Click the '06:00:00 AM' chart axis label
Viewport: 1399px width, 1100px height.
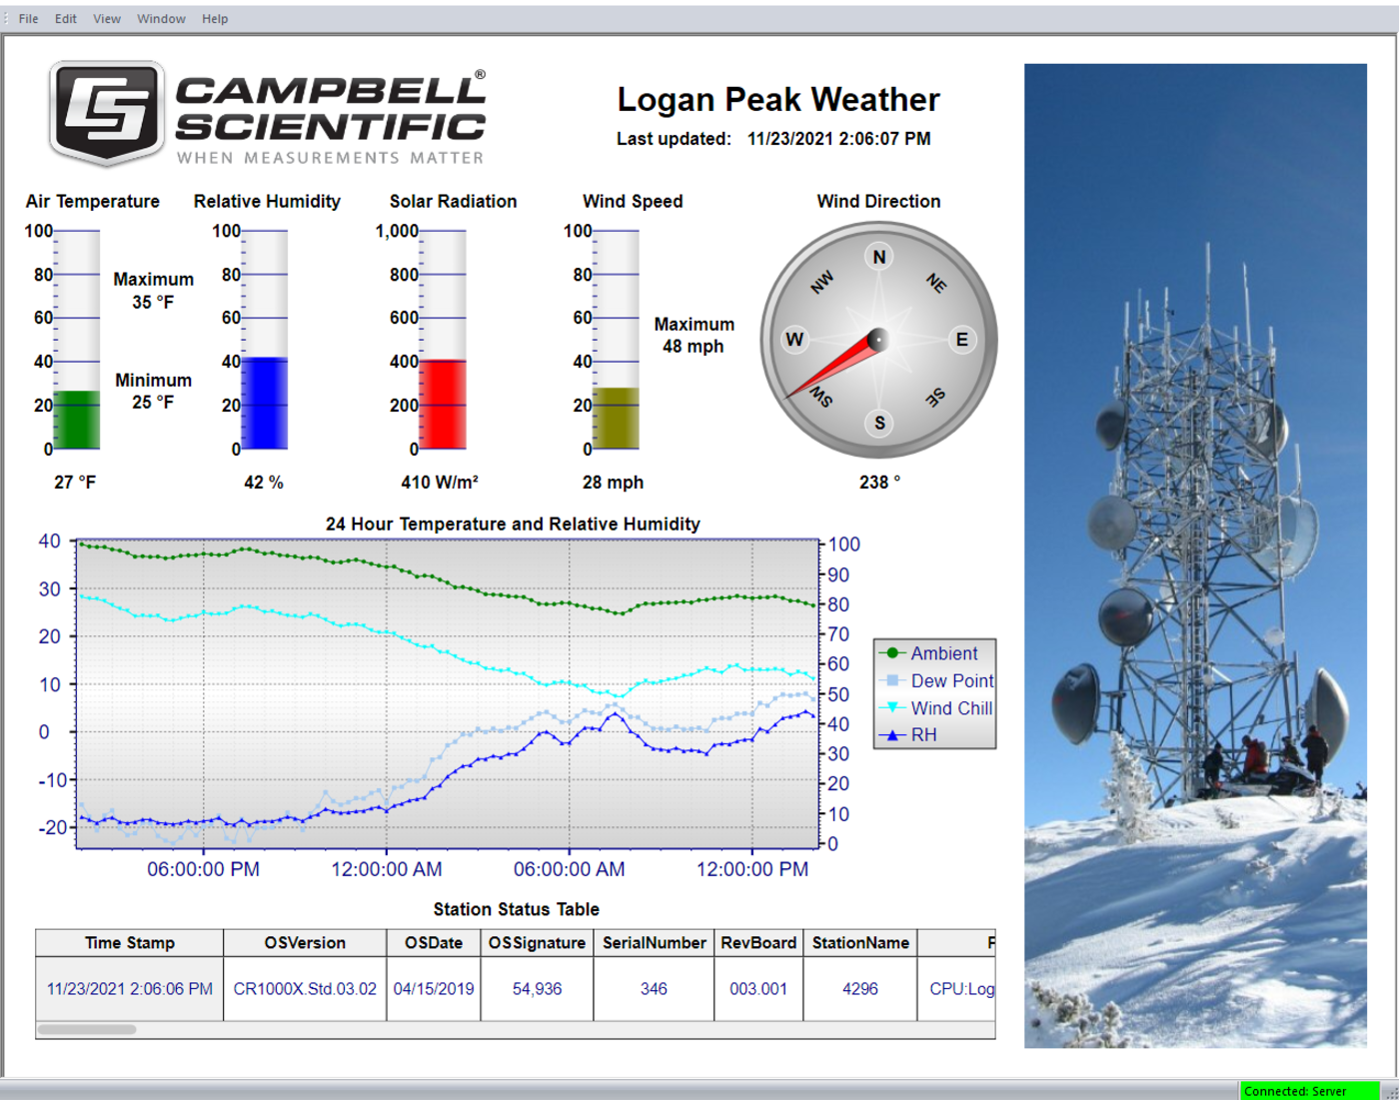570,869
